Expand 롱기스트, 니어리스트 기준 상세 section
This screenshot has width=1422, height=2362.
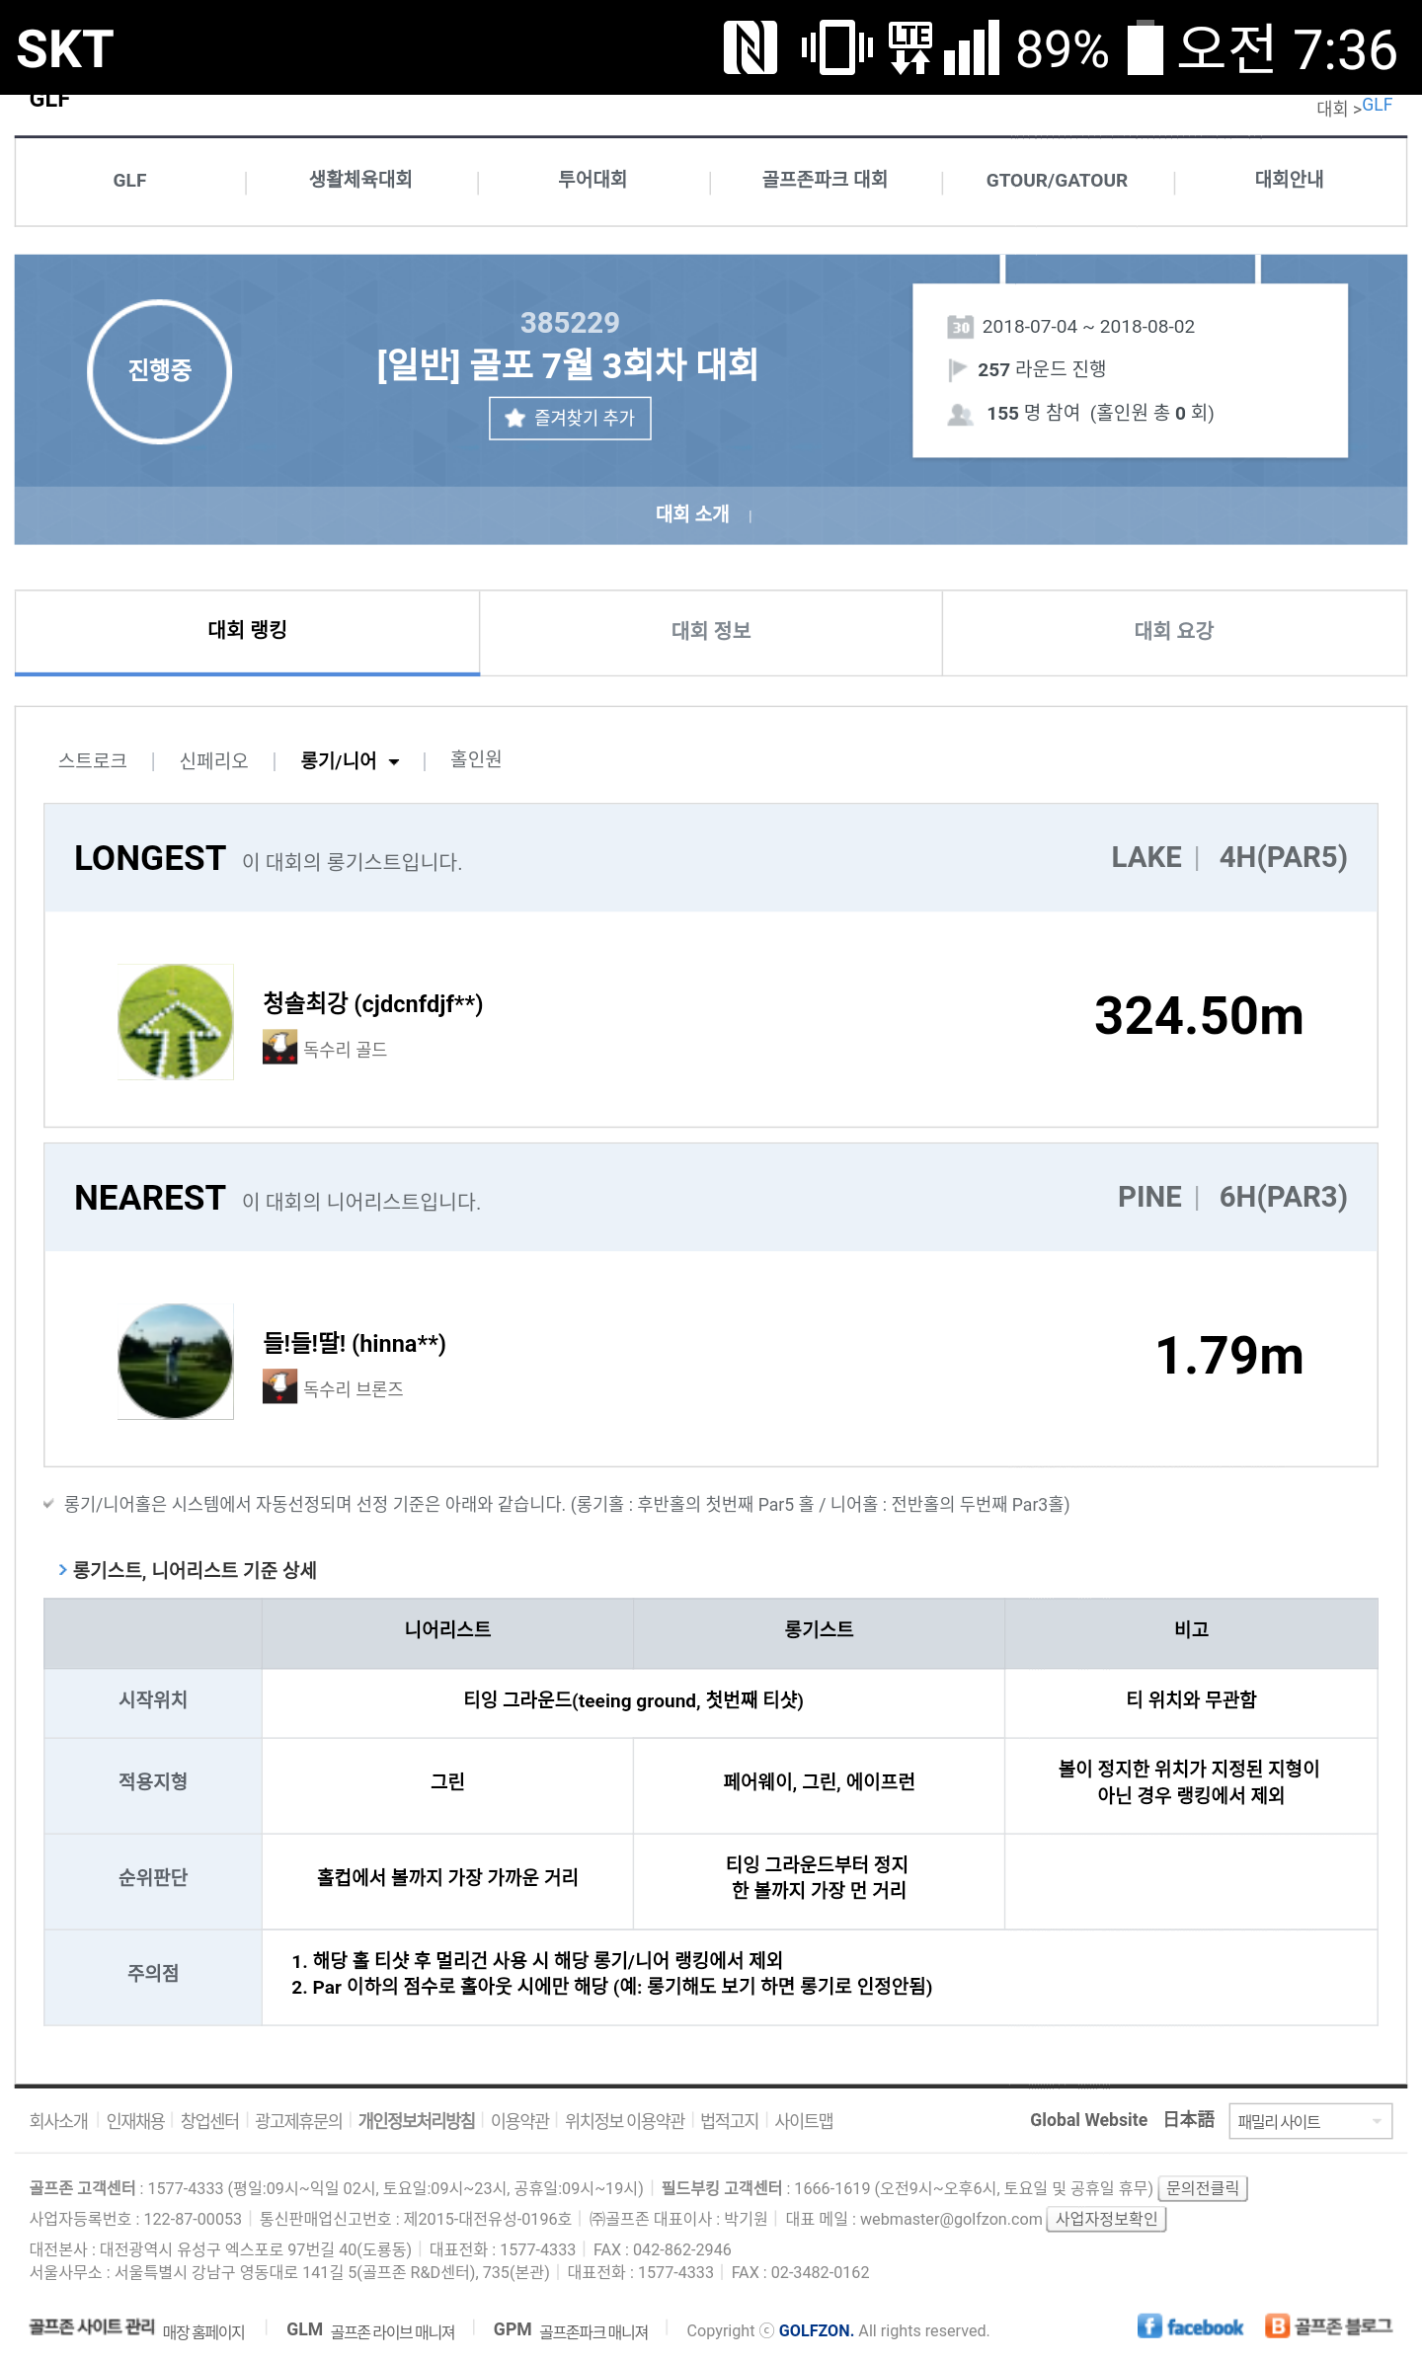(x=194, y=1570)
